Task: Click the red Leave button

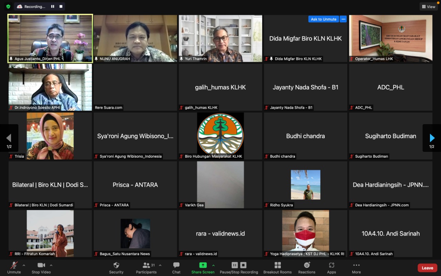Action: tap(427, 268)
